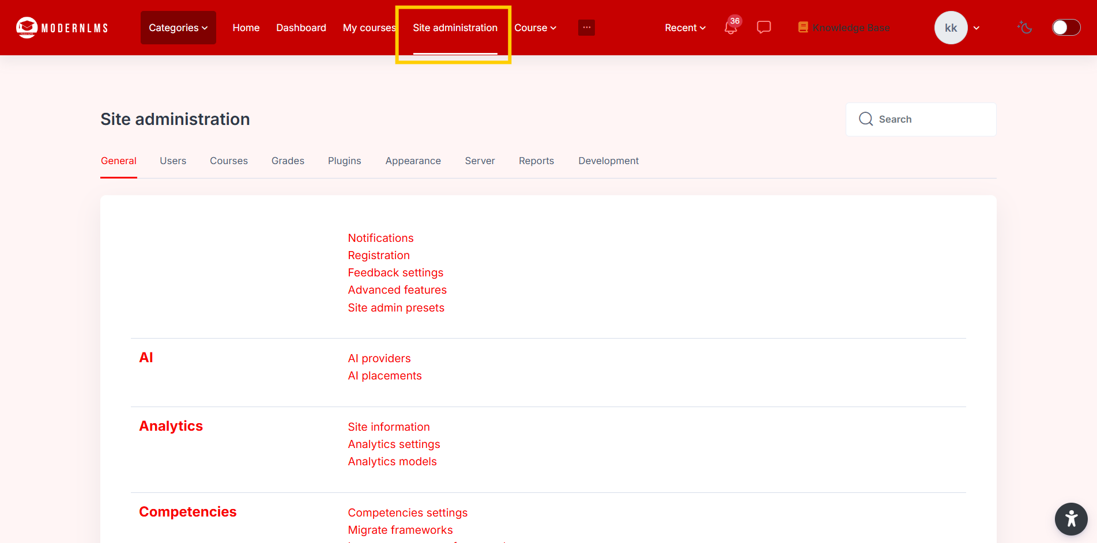Open Advanced features link
The height and width of the screenshot is (543, 1097).
click(x=397, y=290)
